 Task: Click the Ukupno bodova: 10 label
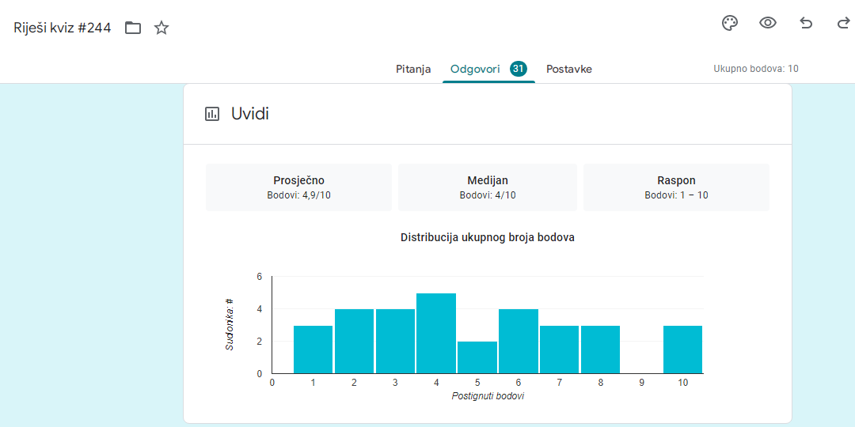pyautogui.click(x=756, y=69)
